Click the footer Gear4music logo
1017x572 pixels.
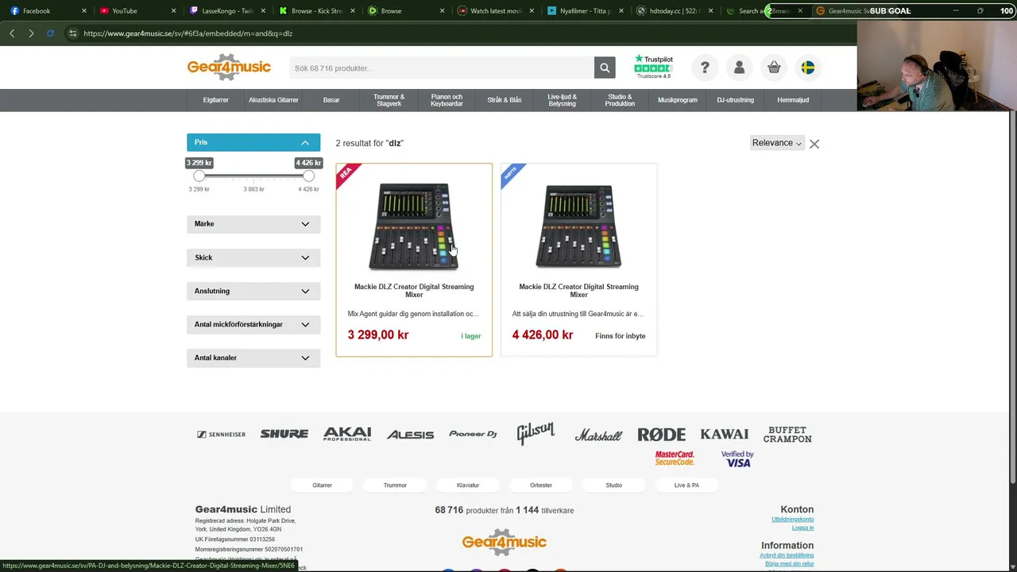505,542
